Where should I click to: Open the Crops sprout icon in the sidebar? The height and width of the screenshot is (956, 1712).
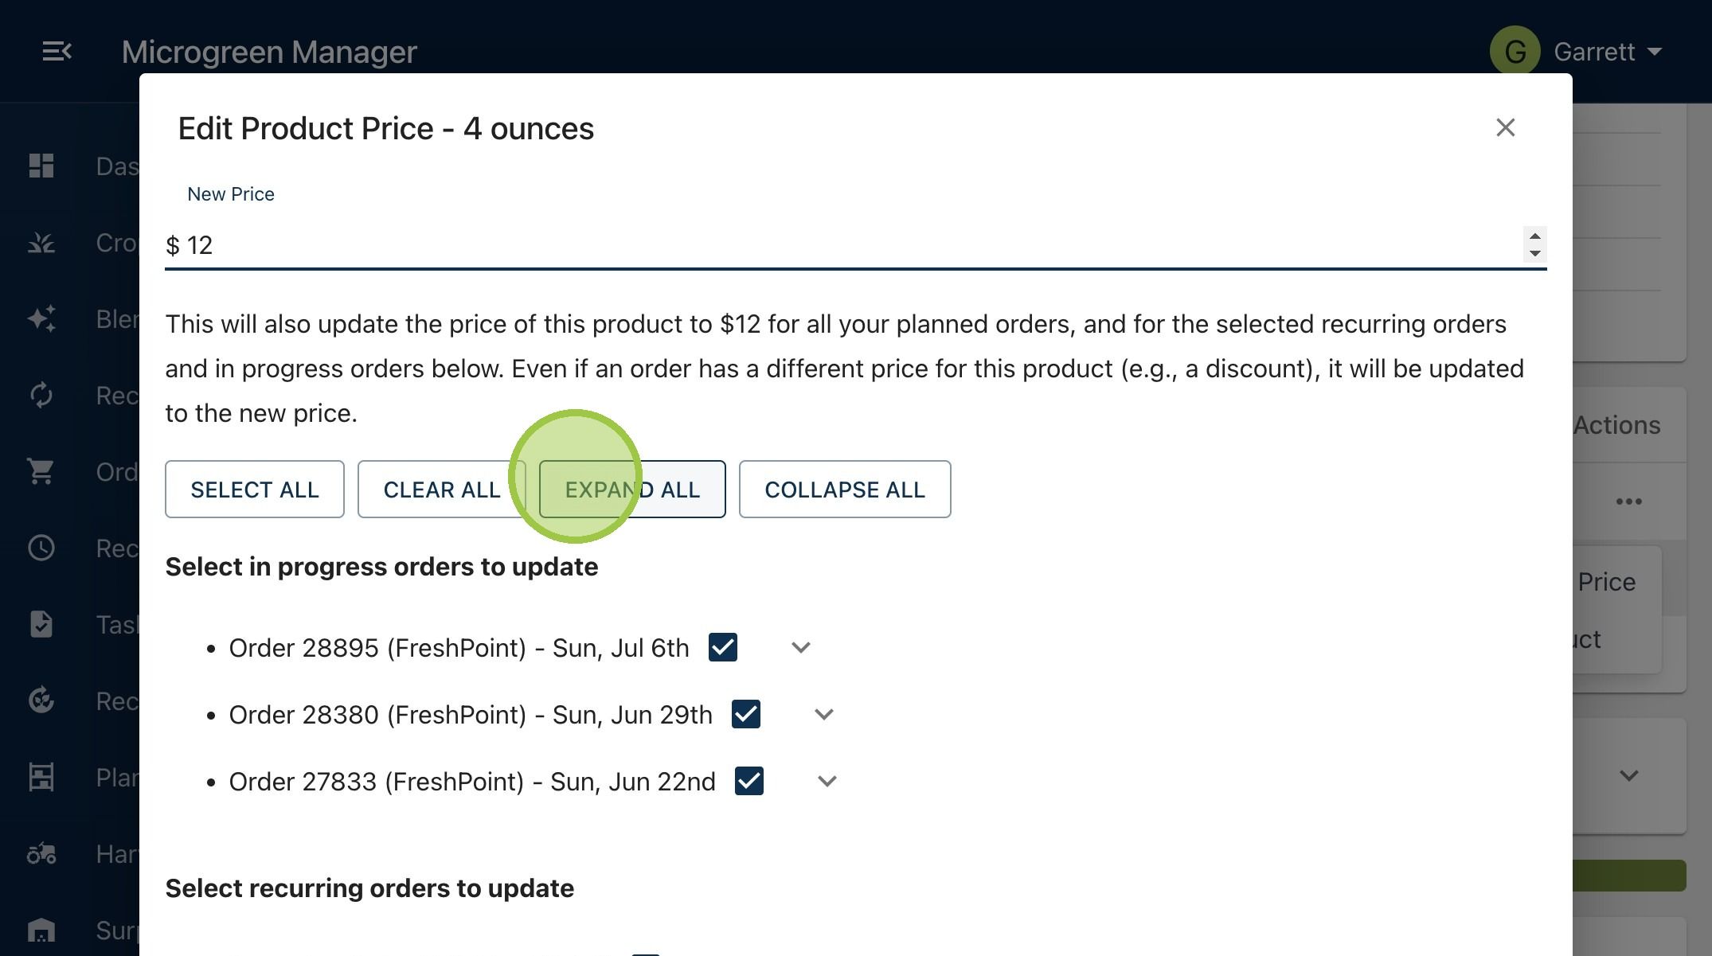pos(41,242)
